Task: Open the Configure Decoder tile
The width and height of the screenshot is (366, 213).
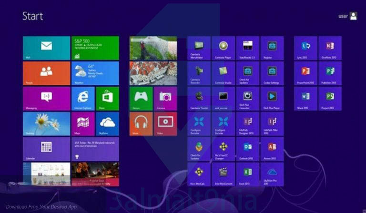Action: [199, 124]
